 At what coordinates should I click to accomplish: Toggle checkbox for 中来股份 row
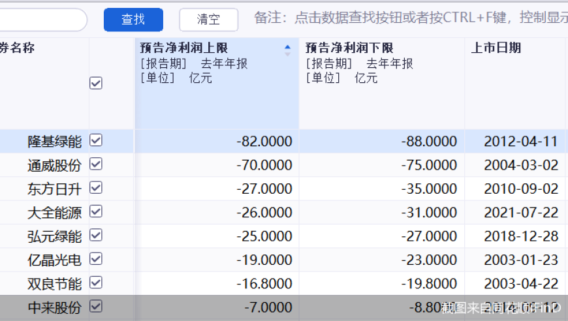[x=96, y=307]
